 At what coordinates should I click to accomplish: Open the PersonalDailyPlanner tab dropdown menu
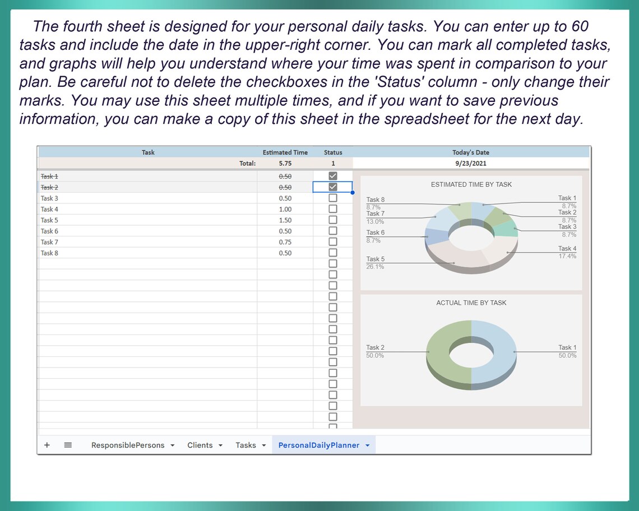tap(367, 444)
